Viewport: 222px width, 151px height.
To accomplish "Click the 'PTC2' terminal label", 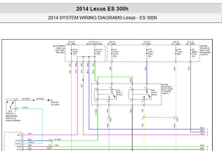I will [x=18, y=141].
